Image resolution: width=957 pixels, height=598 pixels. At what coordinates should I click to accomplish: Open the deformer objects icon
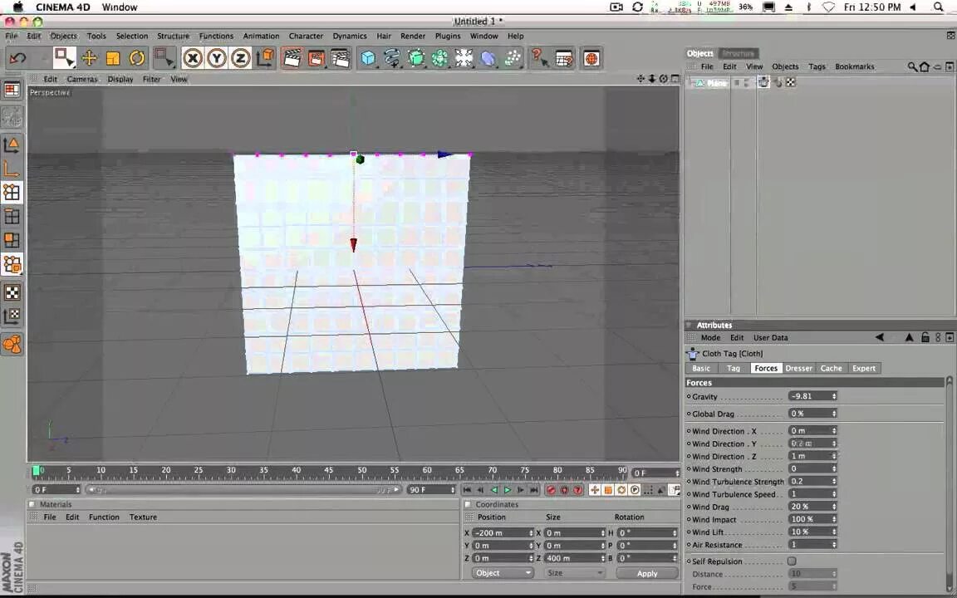tap(488, 58)
